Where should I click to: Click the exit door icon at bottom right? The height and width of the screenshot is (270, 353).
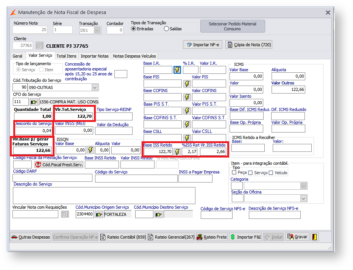pyautogui.click(x=314, y=237)
